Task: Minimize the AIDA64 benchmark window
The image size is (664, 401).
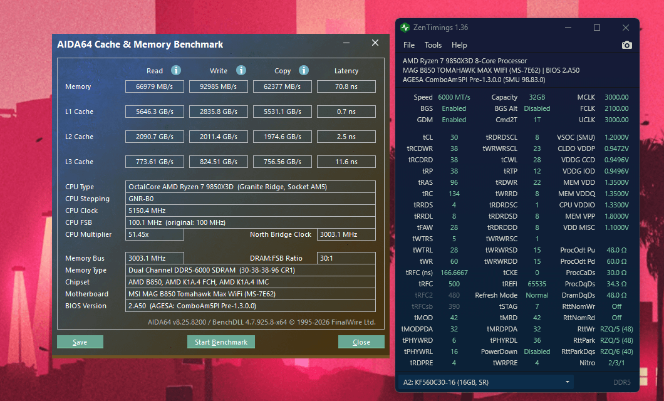Action: (x=347, y=43)
